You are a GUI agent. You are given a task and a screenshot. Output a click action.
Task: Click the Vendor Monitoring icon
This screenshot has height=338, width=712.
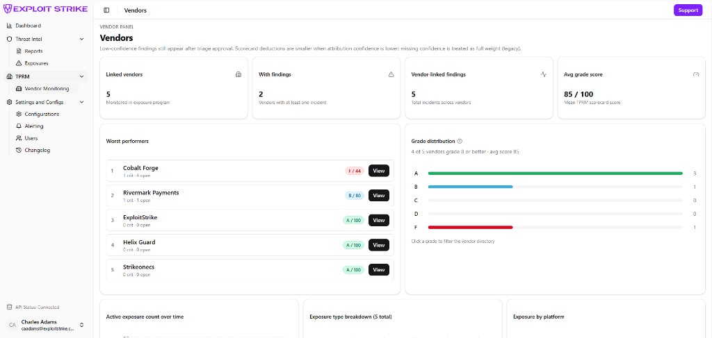coord(19,89)
